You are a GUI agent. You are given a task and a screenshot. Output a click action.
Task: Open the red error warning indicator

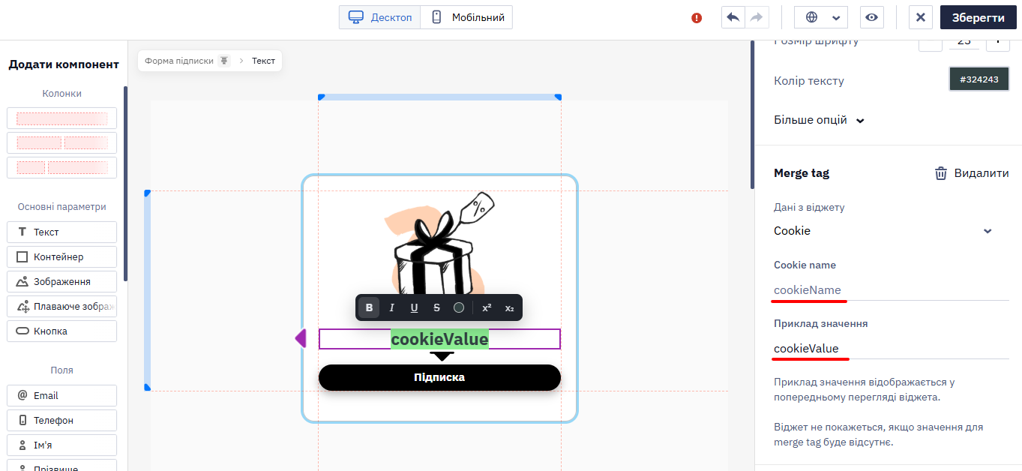[697, 18]
